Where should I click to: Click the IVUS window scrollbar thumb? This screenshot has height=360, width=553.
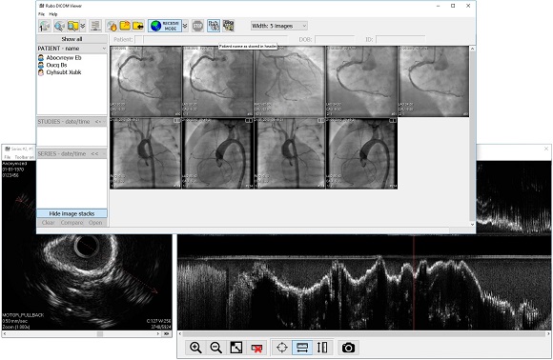pos(100,334)
